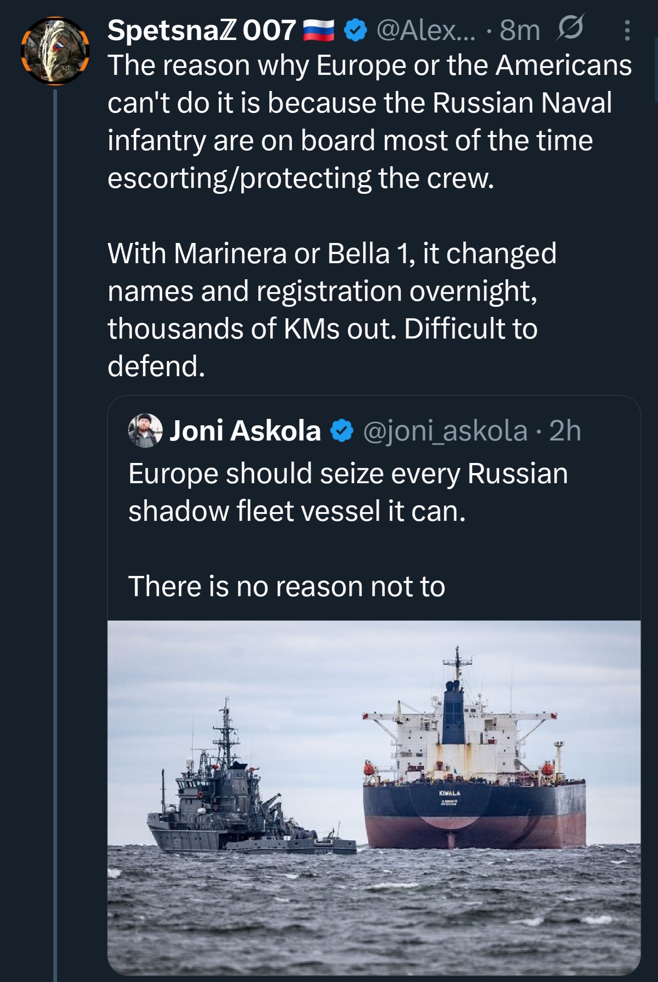
Task: Tap Joni Askola's blue verified checkmark
Action: pos(342,431)
